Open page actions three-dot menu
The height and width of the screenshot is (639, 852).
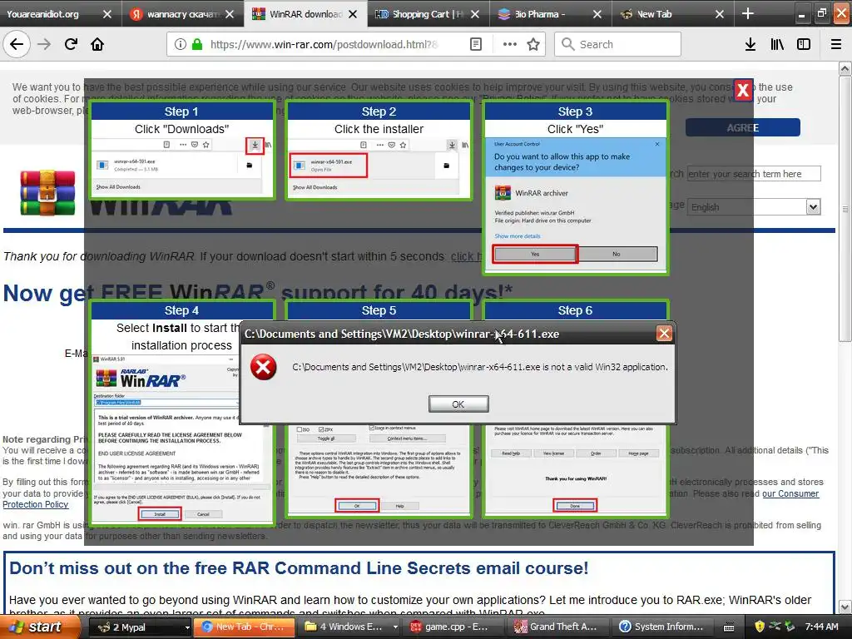510,44
